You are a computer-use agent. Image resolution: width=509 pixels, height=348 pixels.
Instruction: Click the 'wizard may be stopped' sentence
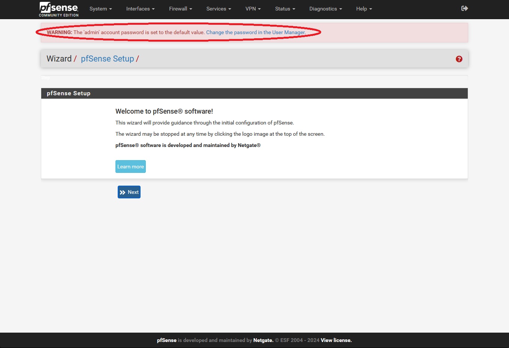click(220, 134)
